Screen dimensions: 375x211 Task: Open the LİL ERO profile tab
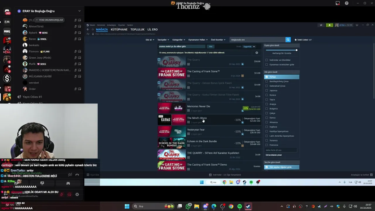click(153, 30)
